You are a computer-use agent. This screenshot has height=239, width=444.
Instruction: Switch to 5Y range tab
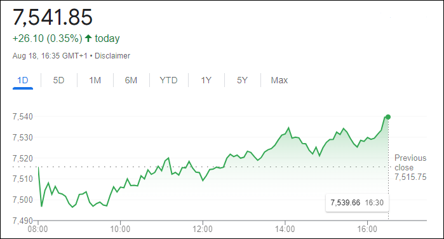[242, 81]
